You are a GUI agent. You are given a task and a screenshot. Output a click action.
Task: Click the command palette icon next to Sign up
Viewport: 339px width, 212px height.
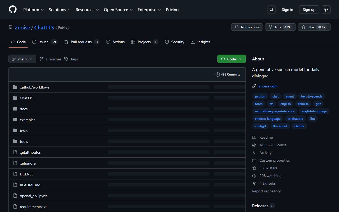(326, 10)
